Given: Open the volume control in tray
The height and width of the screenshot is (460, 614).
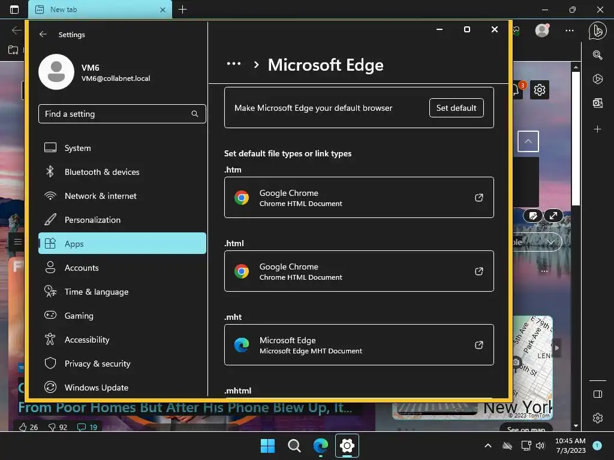Looking at the screenshot, I should [540, 446].
